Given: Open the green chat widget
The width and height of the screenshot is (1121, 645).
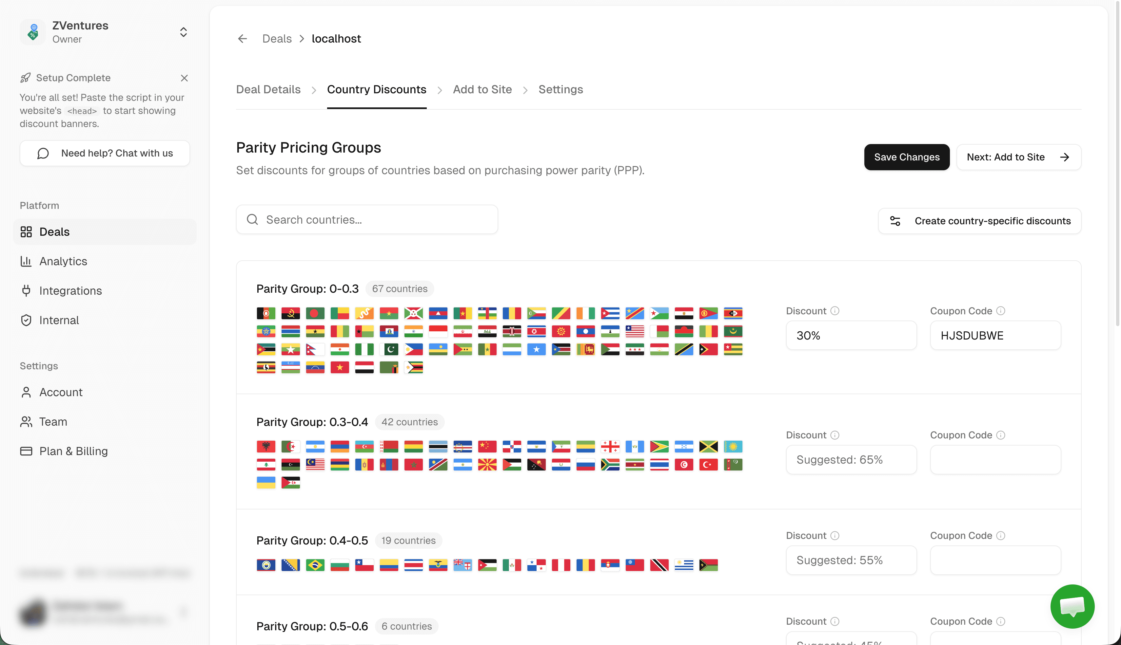Looking at the screenshot, I should coord(1072,606).
